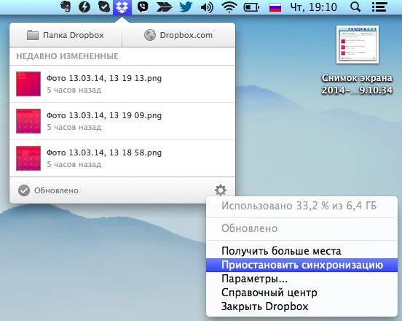Click the globe icon beside Dropbox.com
Image resolution: width=402 pixels, height=321 pixels.
(x=150, y=35)
